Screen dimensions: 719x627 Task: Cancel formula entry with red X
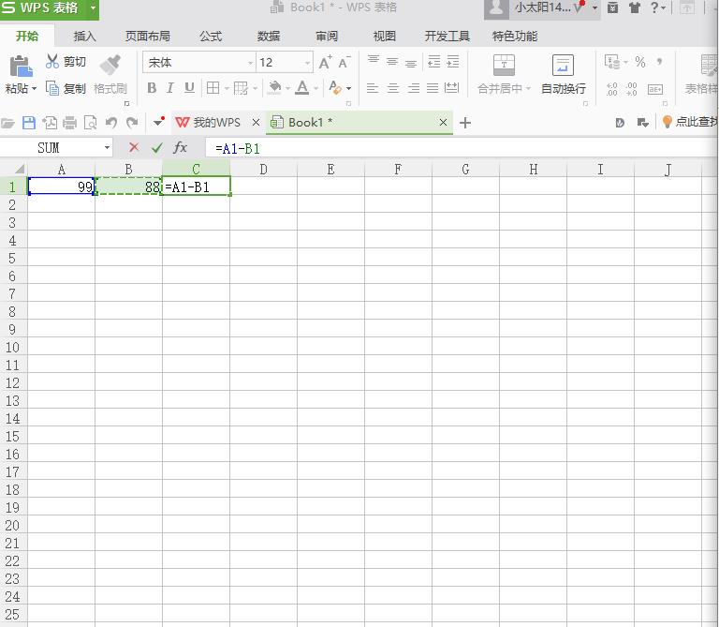click(134, 147)
